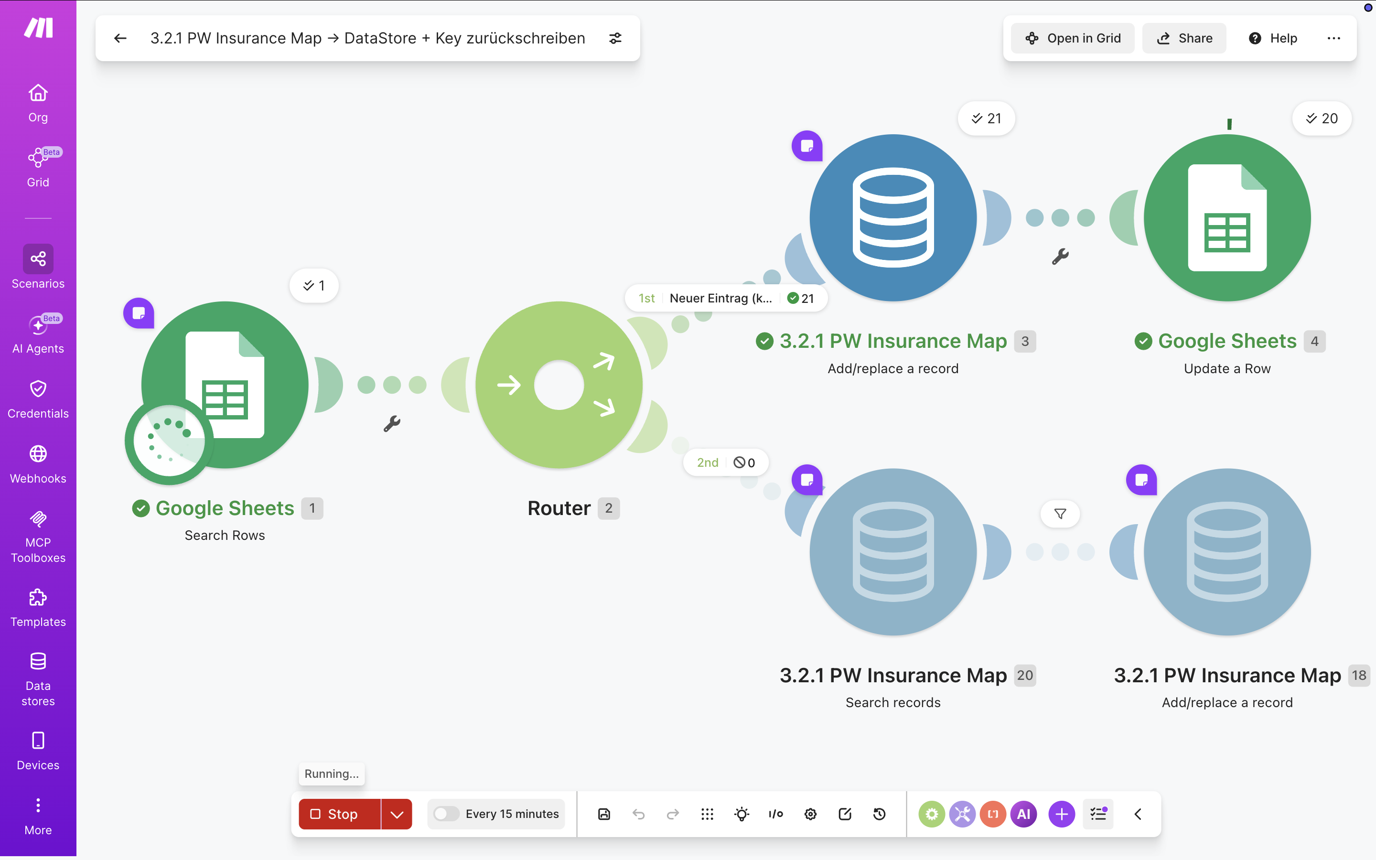
Task: Click the explain flow lightbulb icon
Action: click(742, 814)
